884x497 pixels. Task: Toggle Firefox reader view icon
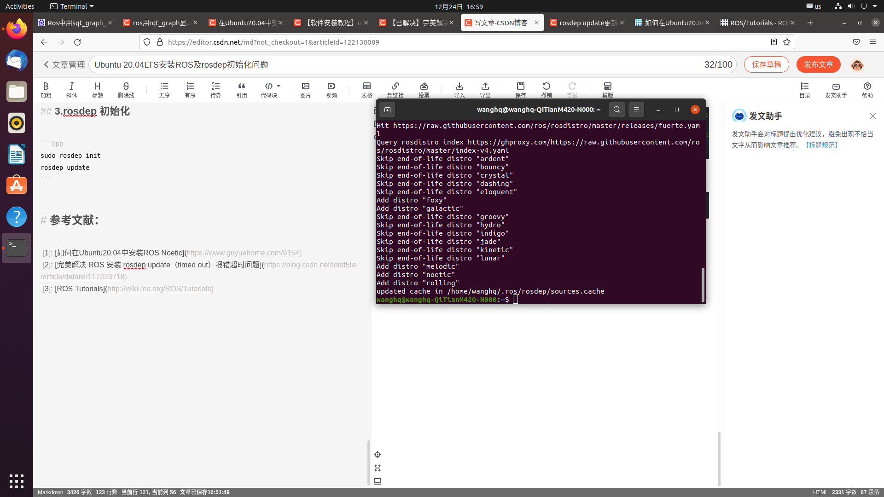(x=774, y=42)
